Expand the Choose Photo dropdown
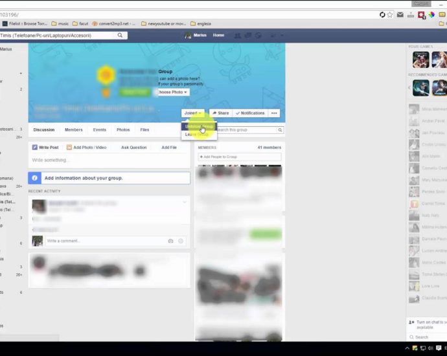Image resolution: width=447 pixels, height=356 pixels. point(173,92)
